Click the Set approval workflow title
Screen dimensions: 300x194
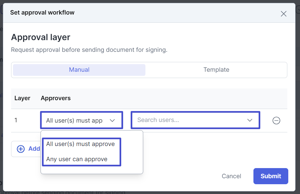(42, 13)
